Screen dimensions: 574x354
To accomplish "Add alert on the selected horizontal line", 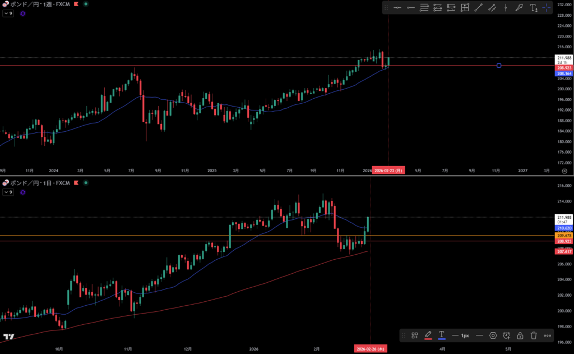I will point(507,335).
